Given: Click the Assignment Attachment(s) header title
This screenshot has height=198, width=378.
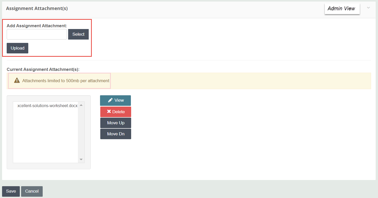Looking at the screenshot, I should click(37, 8).
